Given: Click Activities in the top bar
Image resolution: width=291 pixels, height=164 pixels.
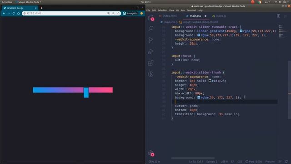Looking at the screenshot, I should (7, 2).
